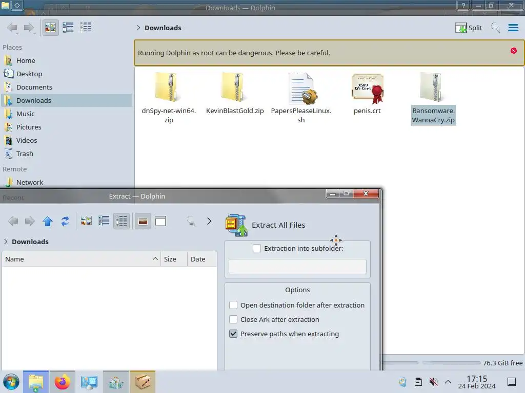Select the dnSpy-net-win64.zip archive
Screen dimensions: 525x393
click(168, 98)
